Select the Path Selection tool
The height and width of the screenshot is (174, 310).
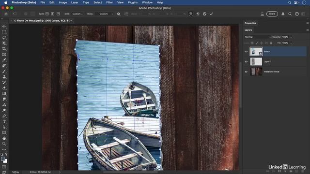(x=4, y=127)
